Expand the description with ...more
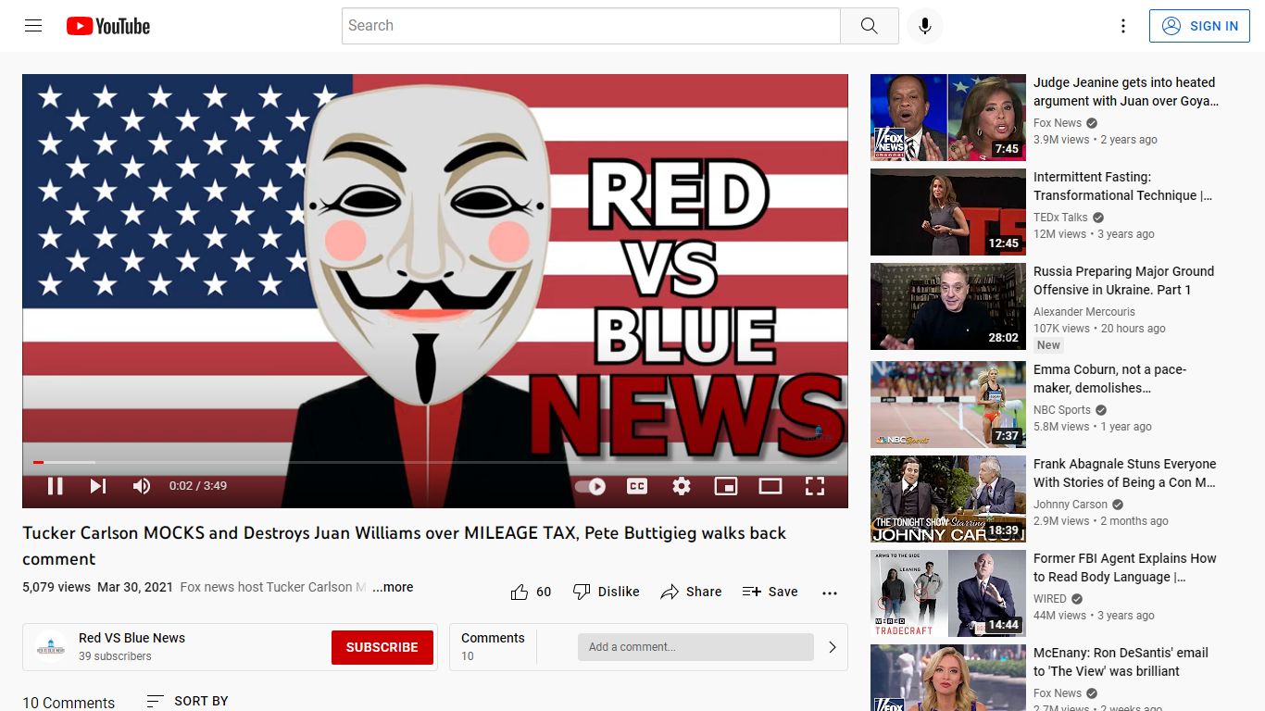Viewport: 1265px width, 711px height. (x=393, y=587)
